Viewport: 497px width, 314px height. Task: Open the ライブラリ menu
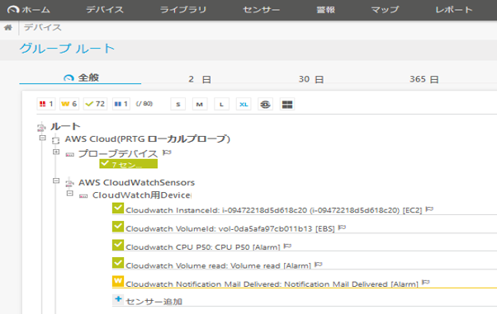click(x=183, y=10)
